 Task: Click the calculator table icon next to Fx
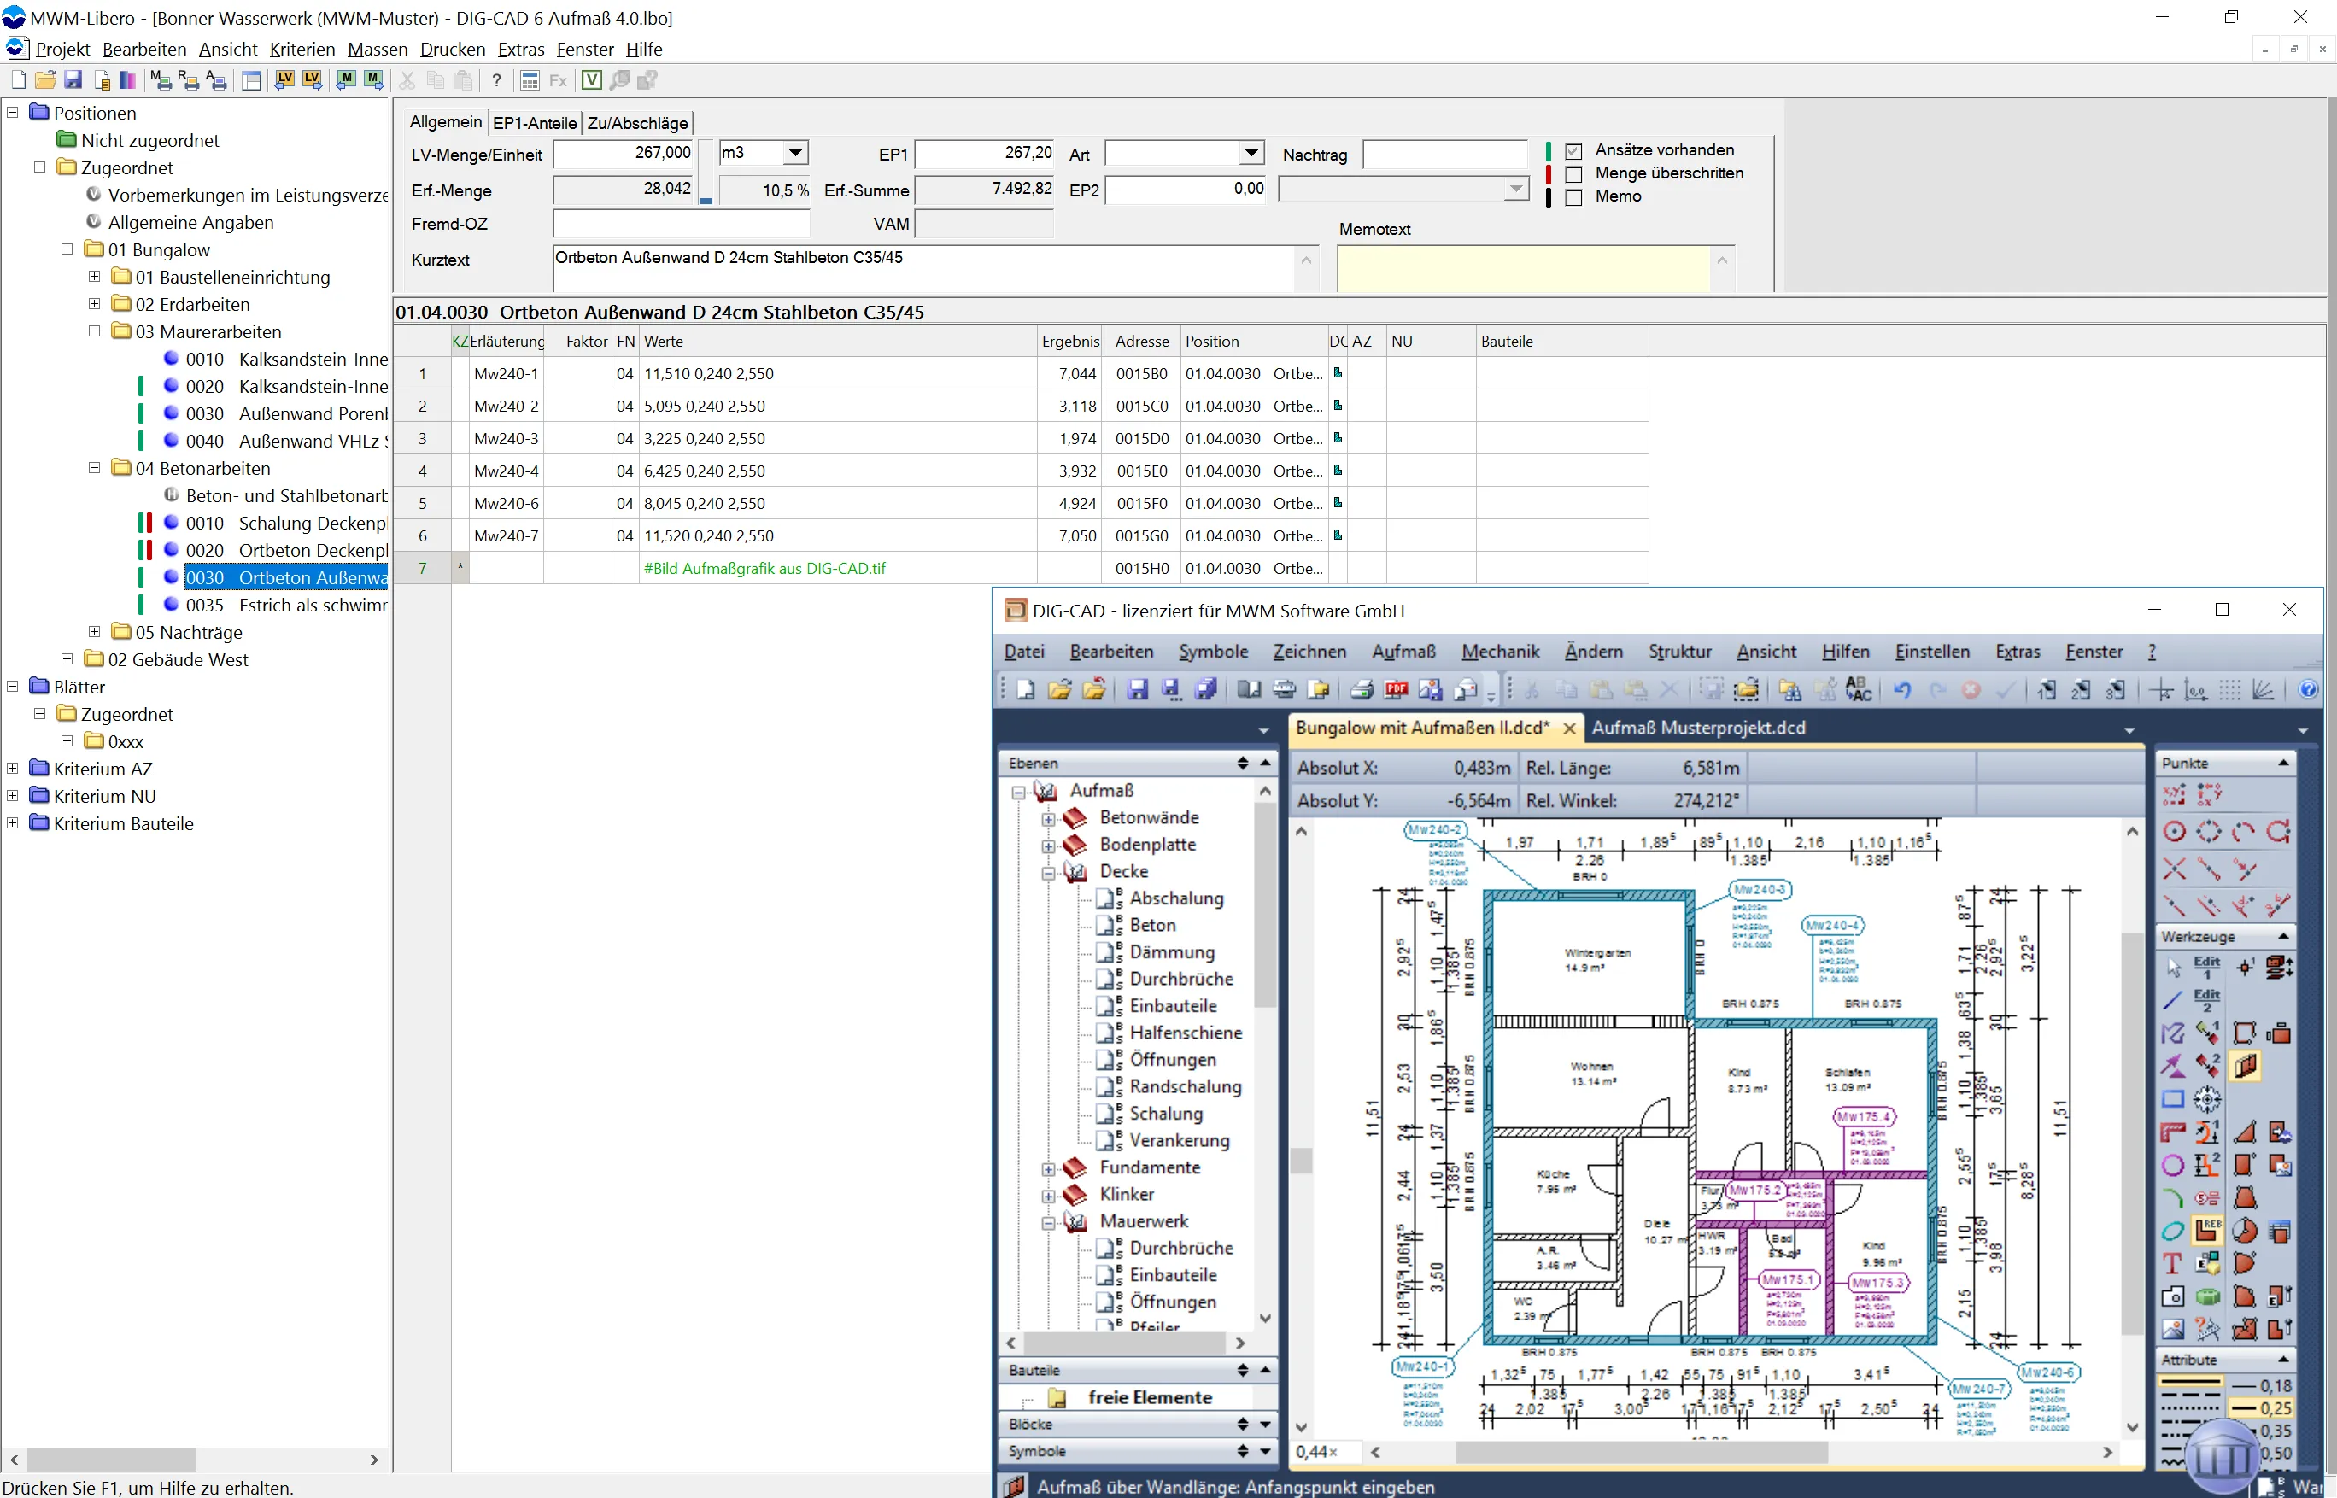click(x=530, y=81)
